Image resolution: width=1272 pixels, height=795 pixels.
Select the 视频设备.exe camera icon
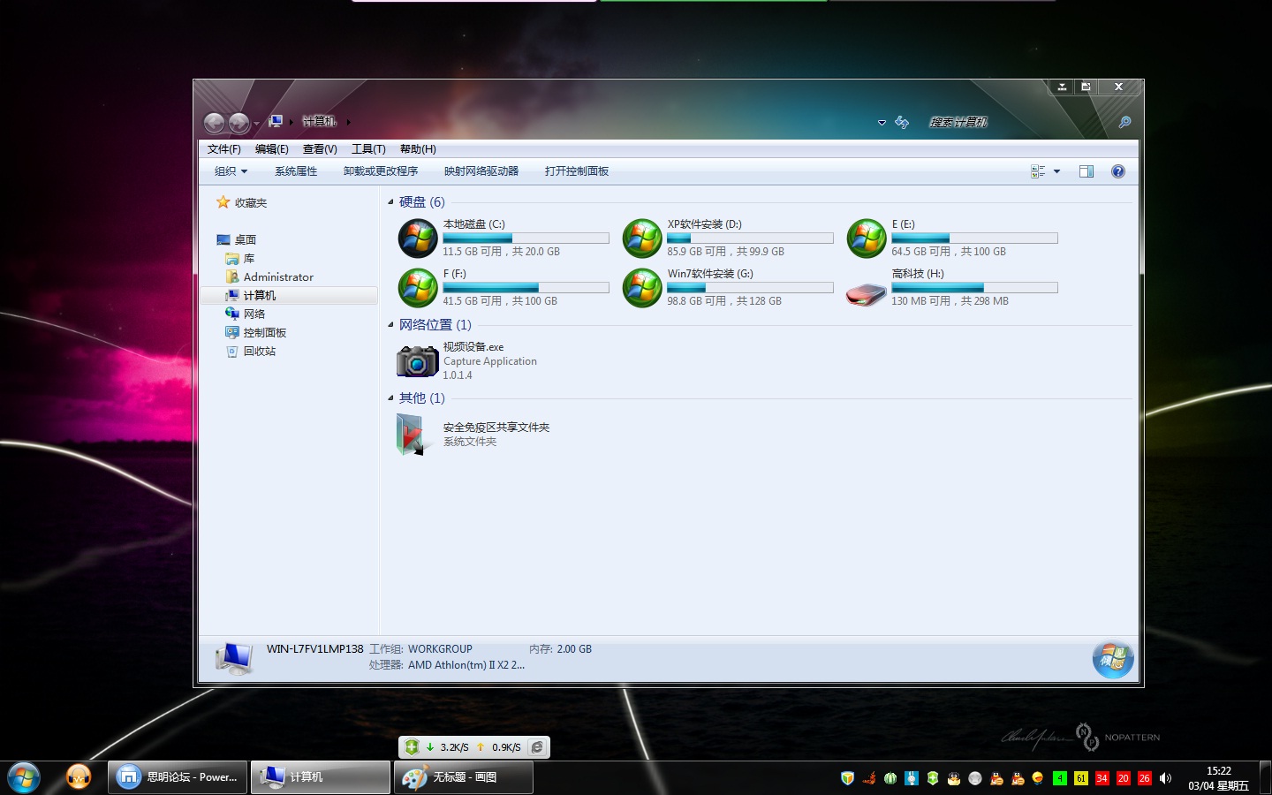tap(417, 360)
